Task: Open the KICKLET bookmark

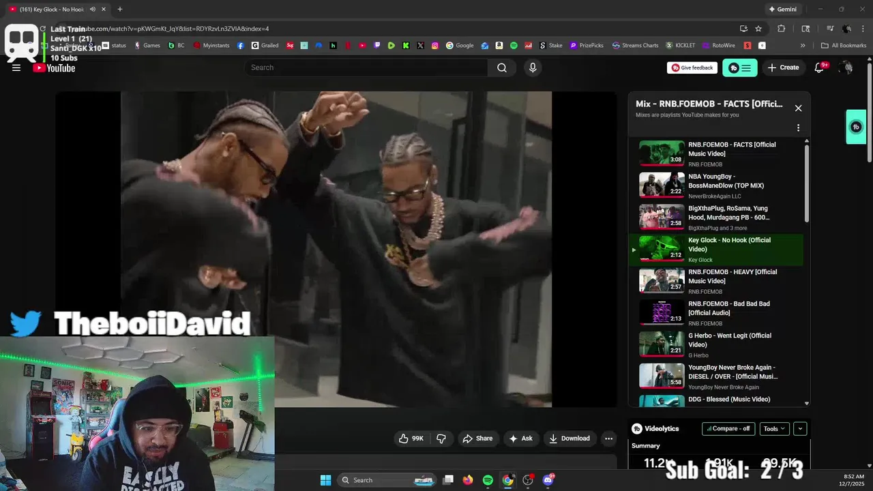Action: (x=681, y=46)
